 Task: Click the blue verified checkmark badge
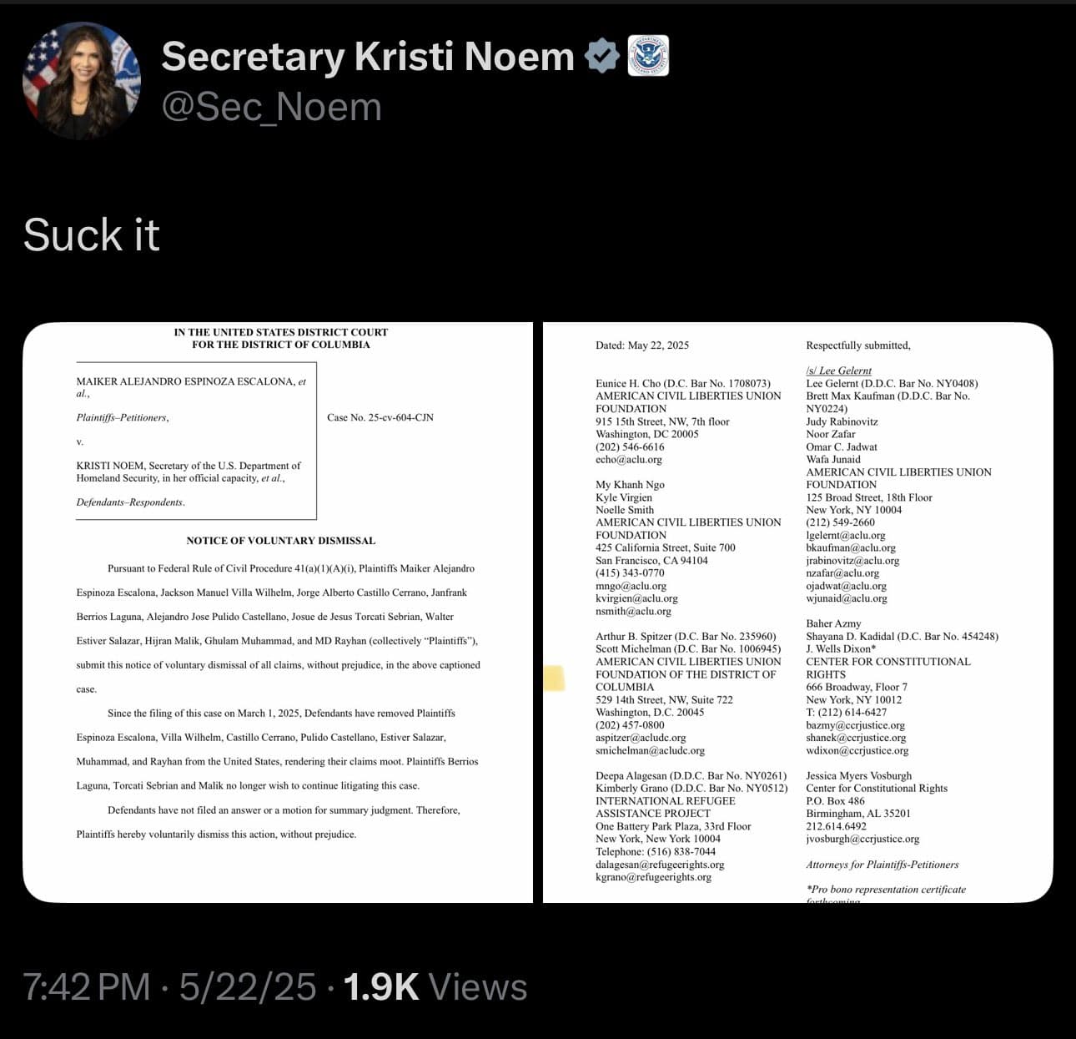(x=601, y=56)
